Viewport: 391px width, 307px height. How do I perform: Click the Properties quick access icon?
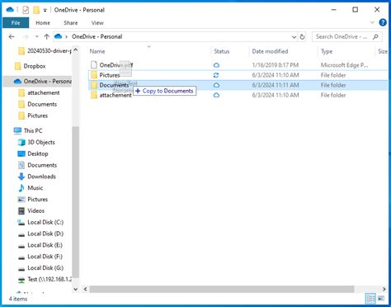(26, 10)
